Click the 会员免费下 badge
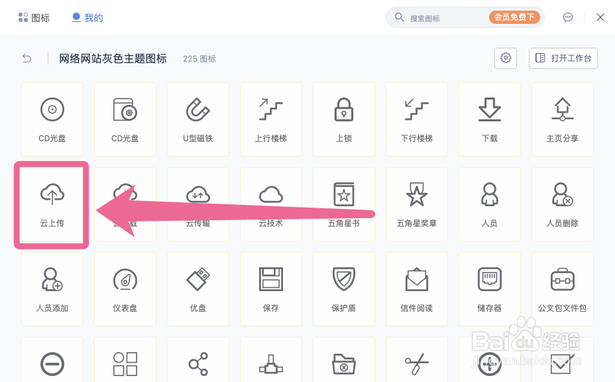Image resolution: width=615 pixels, height=382 pixels. click(x=514, y=17)
